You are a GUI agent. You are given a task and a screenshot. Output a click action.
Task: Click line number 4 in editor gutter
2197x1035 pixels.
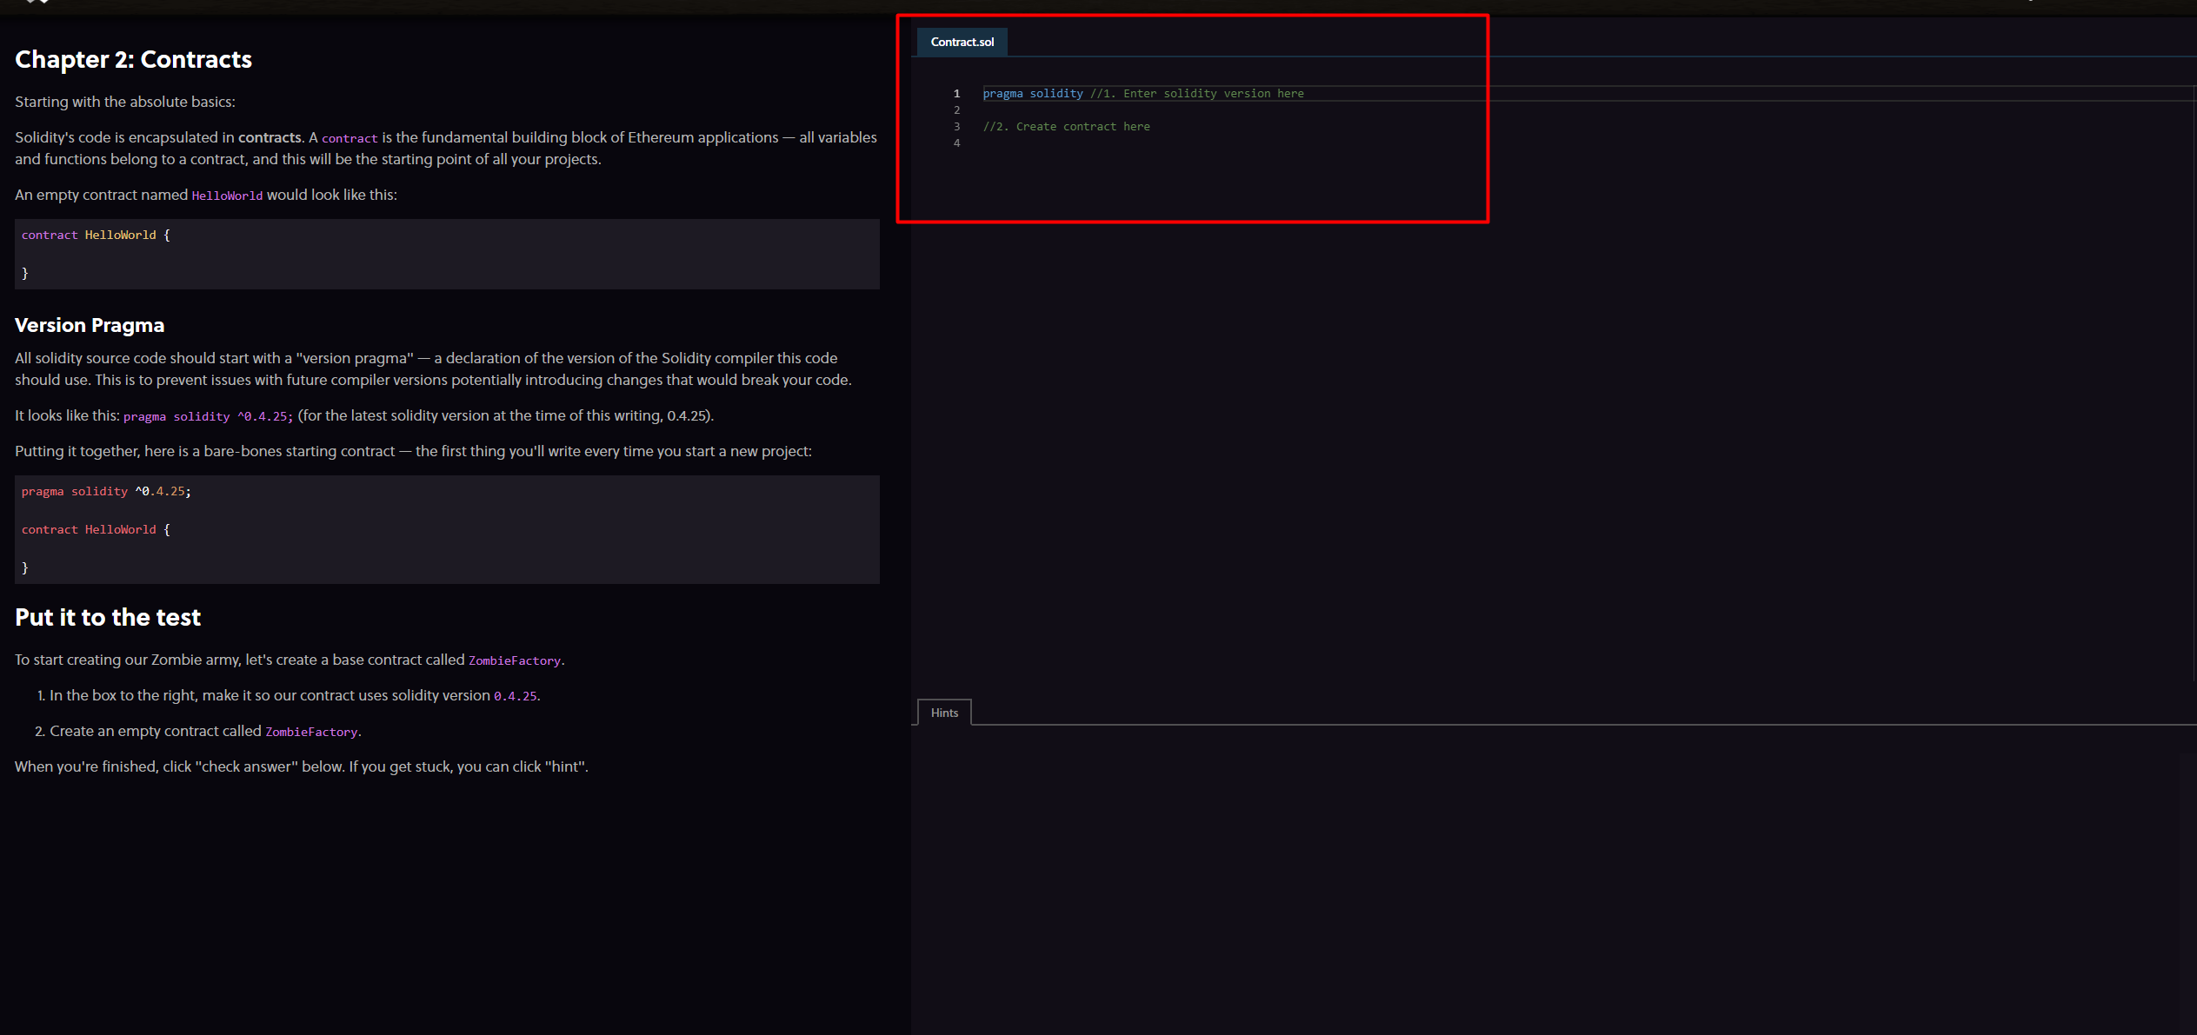tap(956, 143)
